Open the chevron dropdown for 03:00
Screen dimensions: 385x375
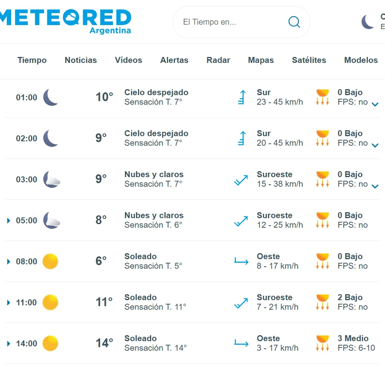click(375, 186)
